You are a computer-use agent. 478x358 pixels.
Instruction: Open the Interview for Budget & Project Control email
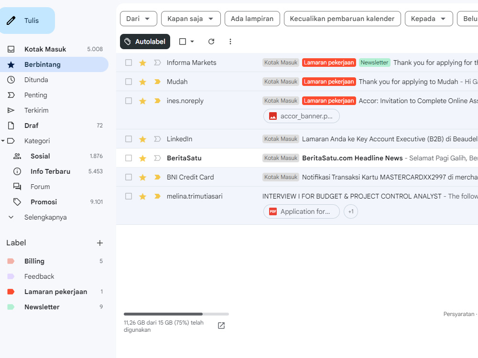coord(297,206)
